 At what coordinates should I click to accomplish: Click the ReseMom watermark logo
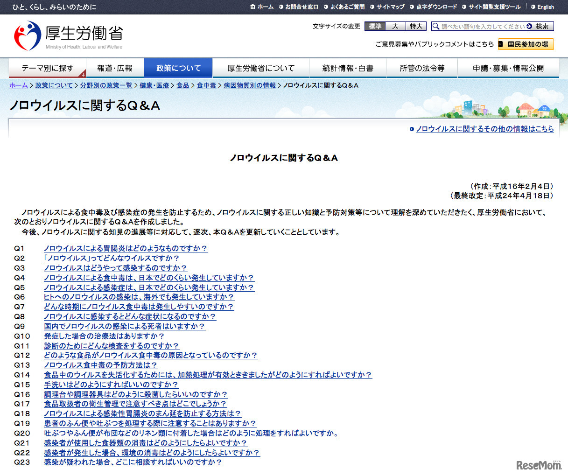click(x=539, y=465)
